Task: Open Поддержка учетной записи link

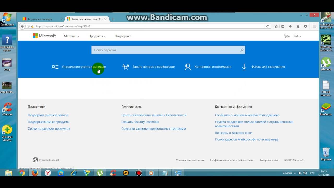Action: [x=48, y=115]
